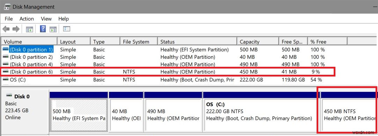This screenshot has width=378, height=136.
Task: Click the disk icon beside Disk 0 label
Action: (x=9, y=96)
